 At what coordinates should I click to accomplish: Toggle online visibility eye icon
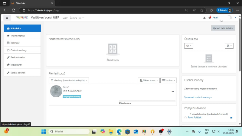coord(231,118)
